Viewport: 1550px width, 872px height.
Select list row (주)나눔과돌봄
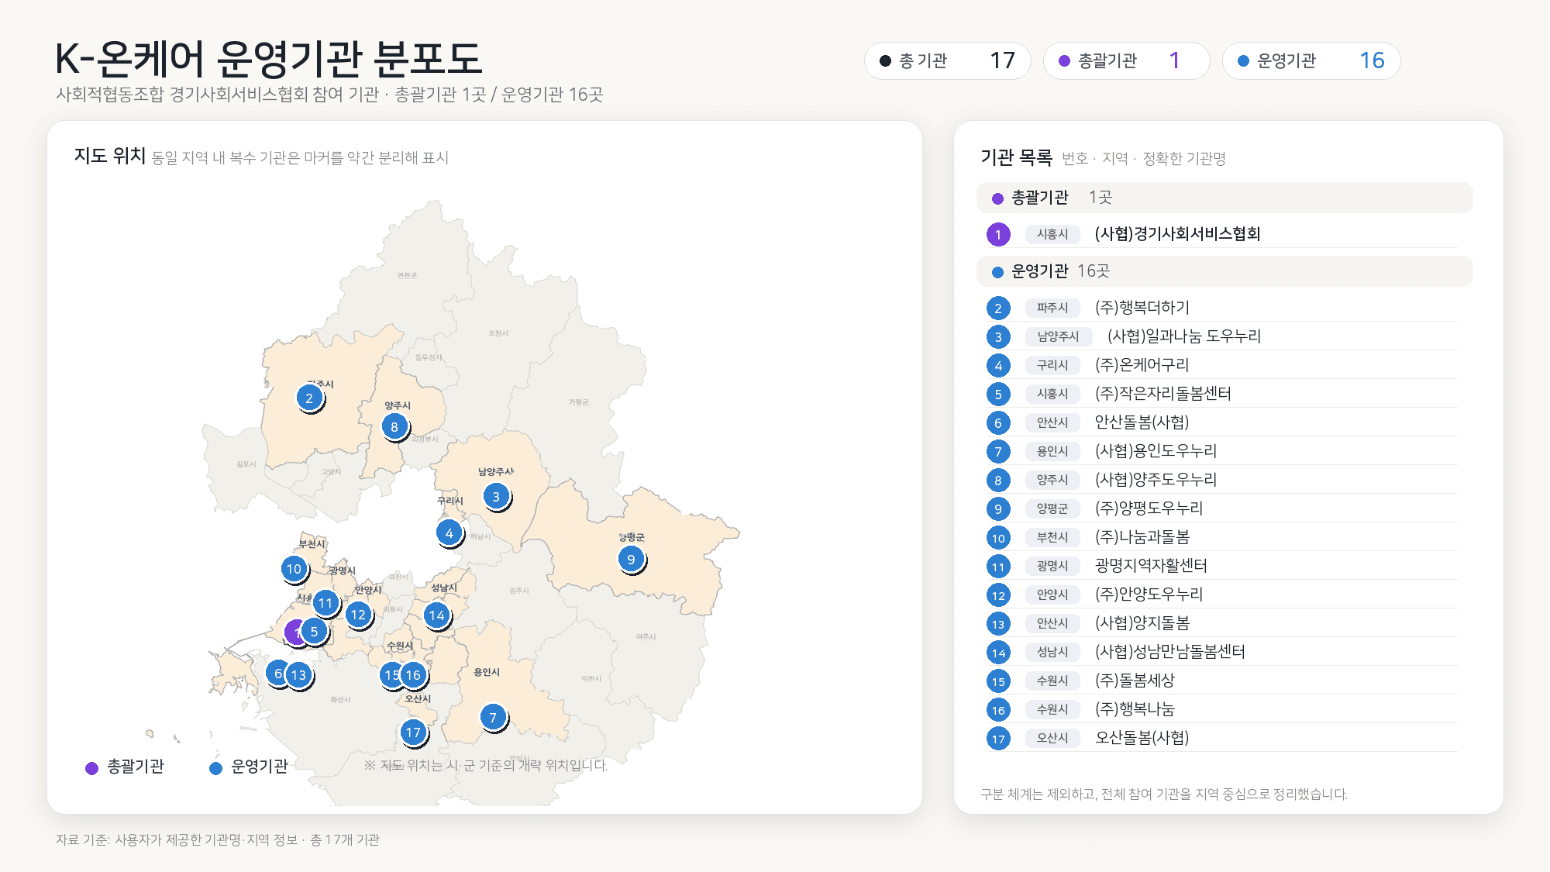pos(1221,537)
